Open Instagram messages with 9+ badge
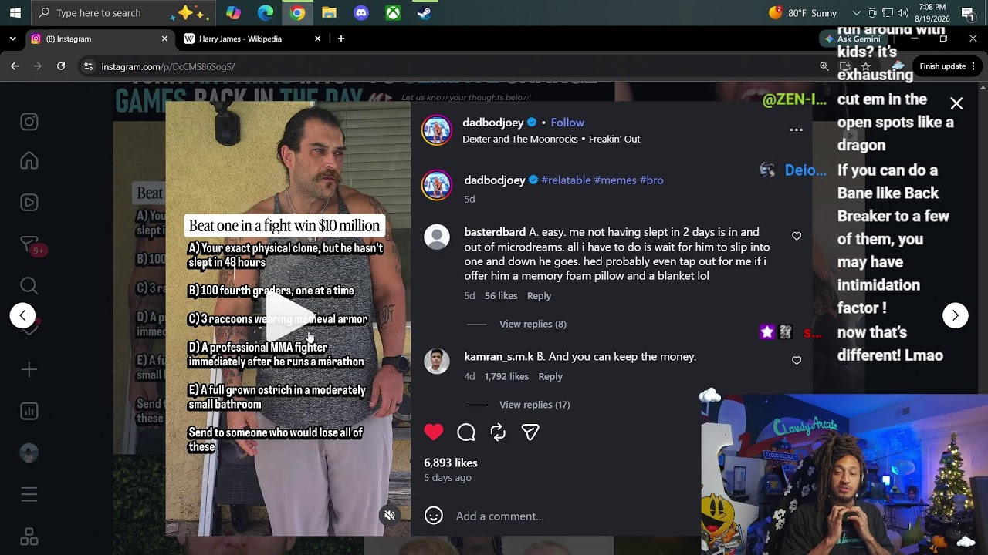The height and width of the screenshot is (555, 988). coord(29,244)
